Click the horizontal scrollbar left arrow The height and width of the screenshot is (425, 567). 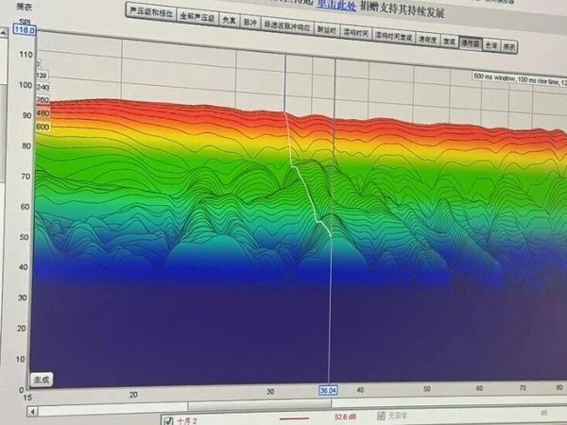32,411
